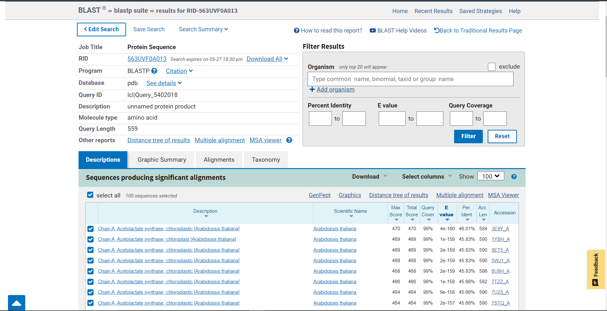Uncheck the row for accession 5WJ1_A
This screenshot has height=311, width=607.
[x=91, y=261]
